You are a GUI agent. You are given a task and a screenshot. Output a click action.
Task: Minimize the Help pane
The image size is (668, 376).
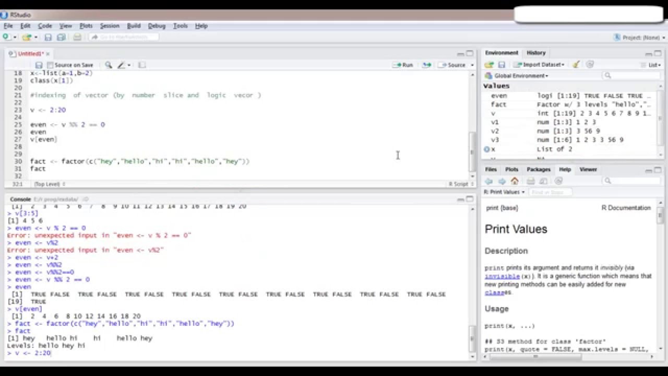(x=649, y=170)
